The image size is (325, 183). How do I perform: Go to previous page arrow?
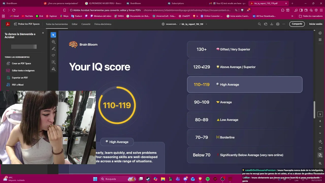pyautogui.click(x=320, y=126)
